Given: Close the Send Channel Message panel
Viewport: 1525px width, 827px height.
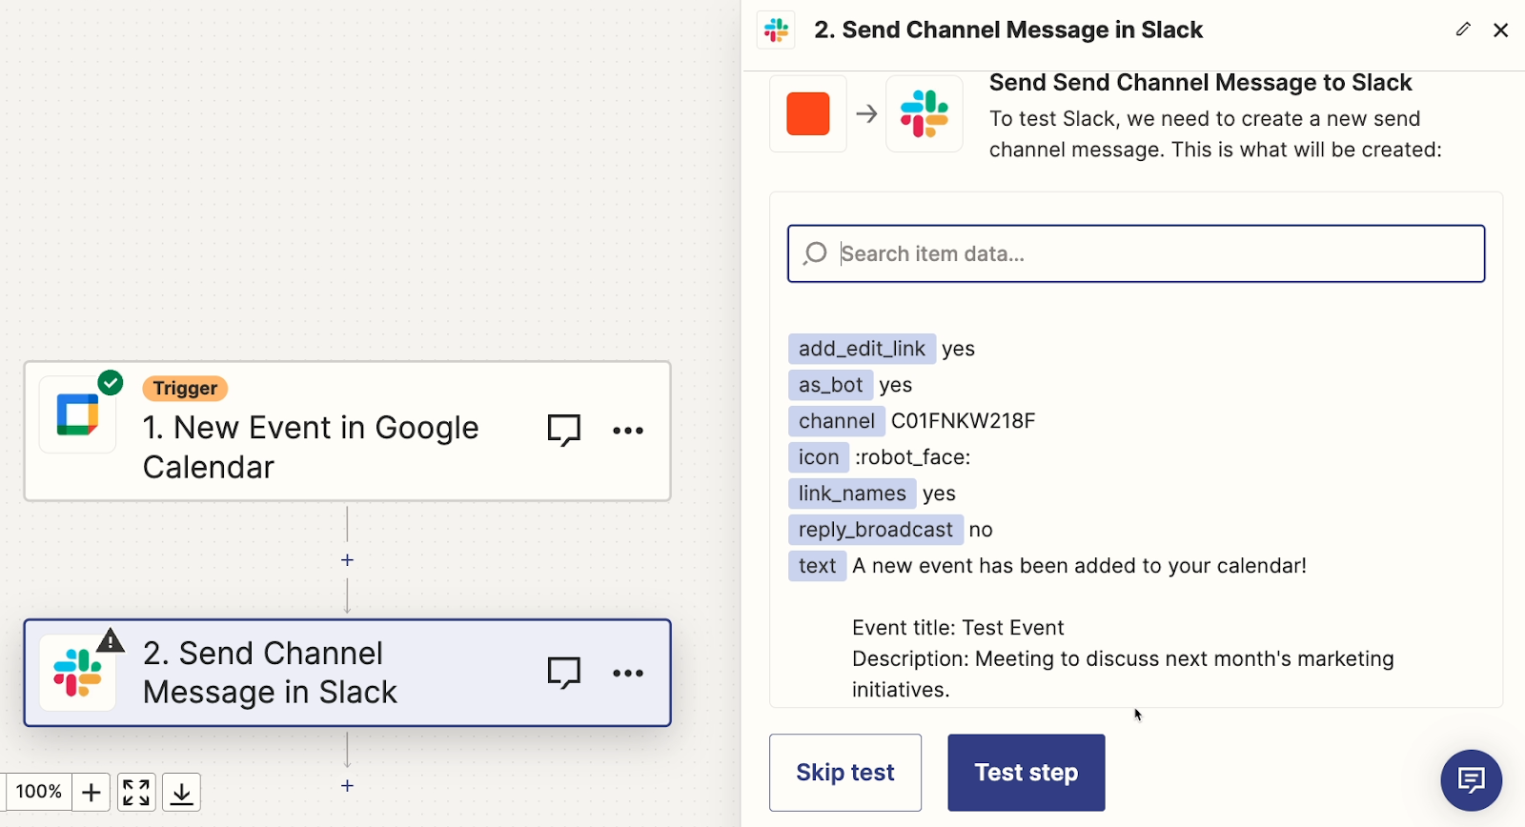Looking at the screenshot, I should pos(1501,30).
